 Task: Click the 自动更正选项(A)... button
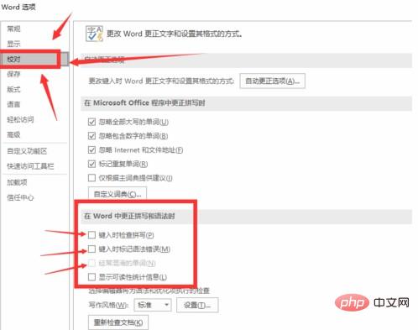pos(272,81)
